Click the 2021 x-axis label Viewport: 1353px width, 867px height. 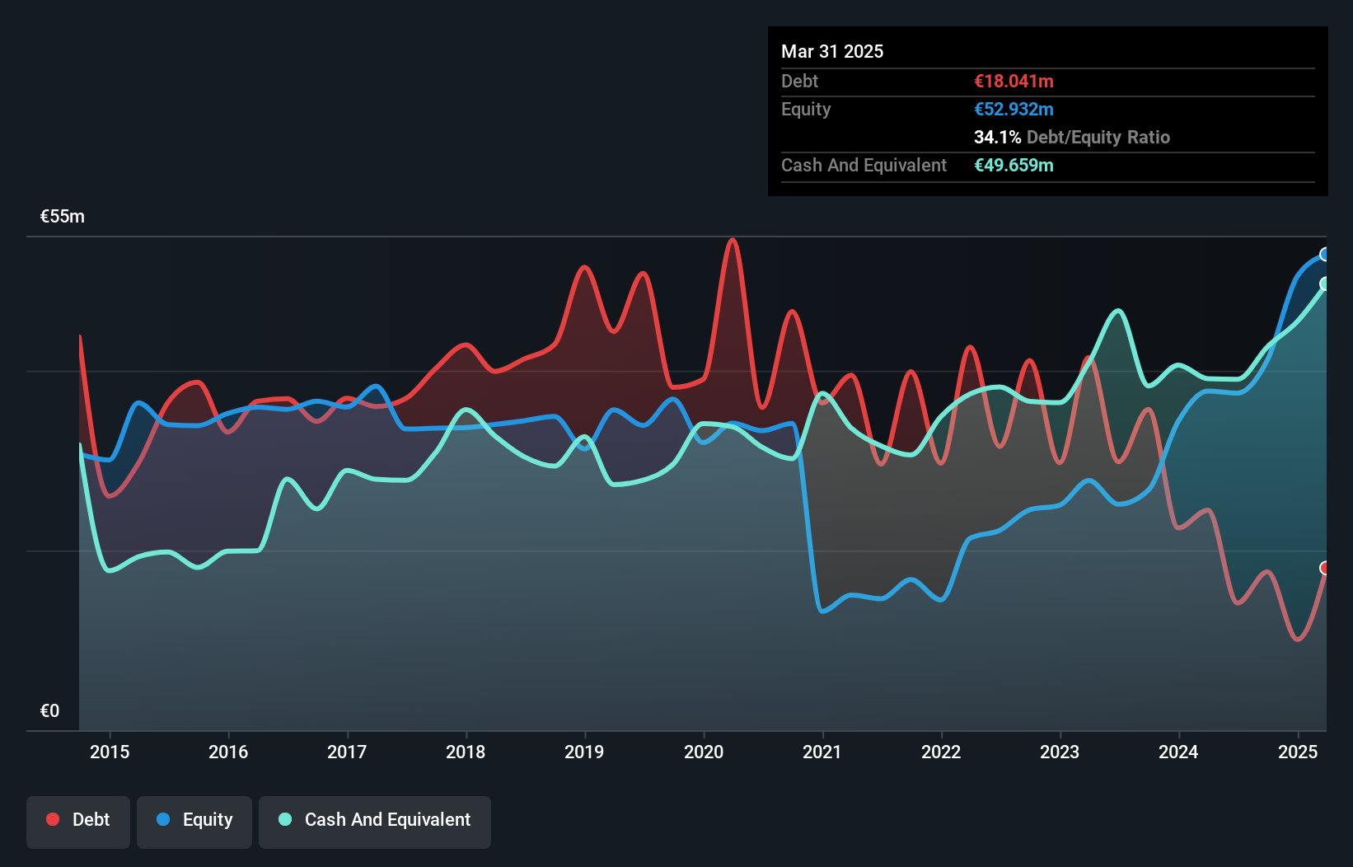pos(822,752)
